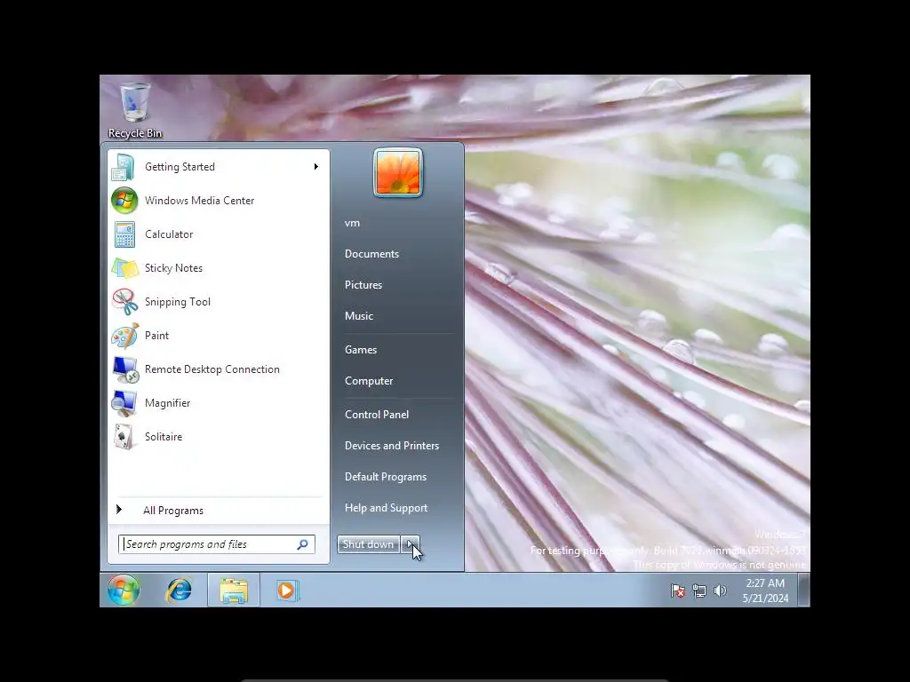Open the Calculator icon

(124, 234)
